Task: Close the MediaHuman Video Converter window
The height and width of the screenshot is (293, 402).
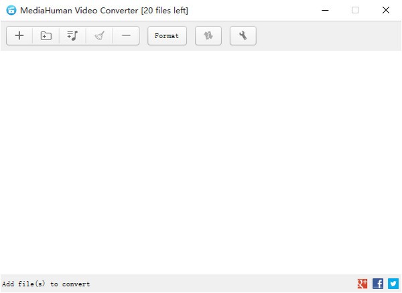Action: coord(386,10)
